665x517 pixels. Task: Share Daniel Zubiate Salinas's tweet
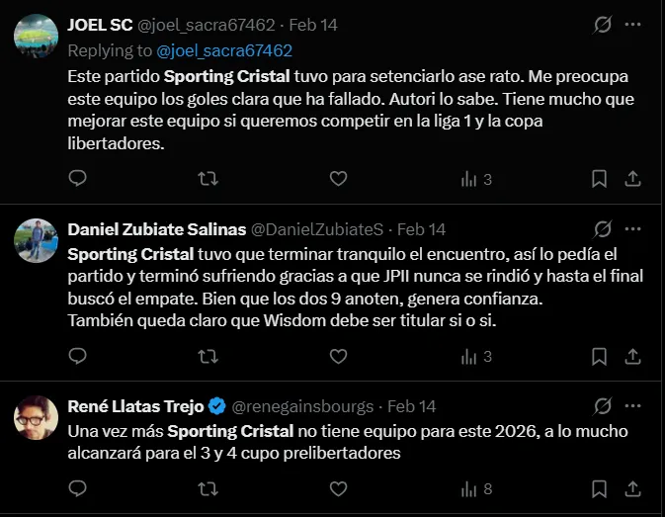[633, 354]
